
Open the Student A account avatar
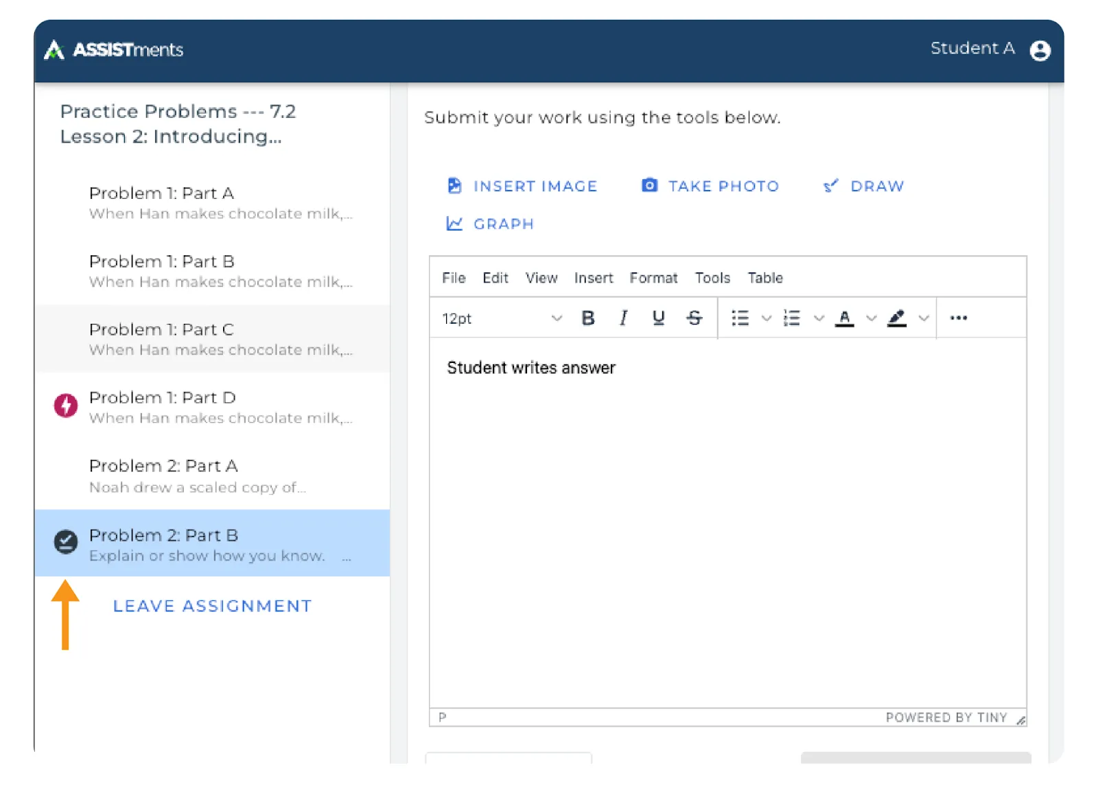coord(1040,50)
